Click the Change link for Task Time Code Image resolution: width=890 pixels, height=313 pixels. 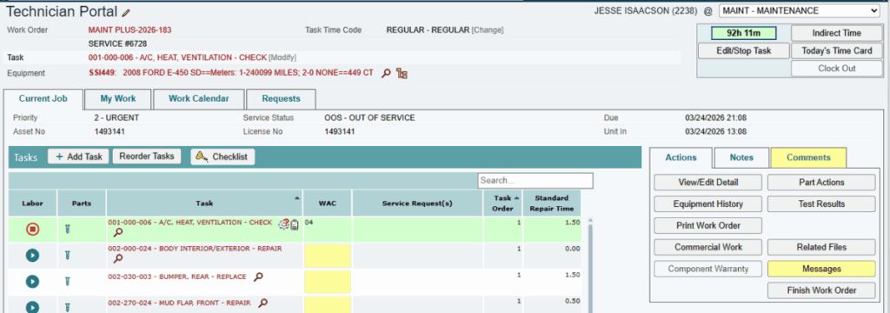pyautogui.click(x=488, y=30)
